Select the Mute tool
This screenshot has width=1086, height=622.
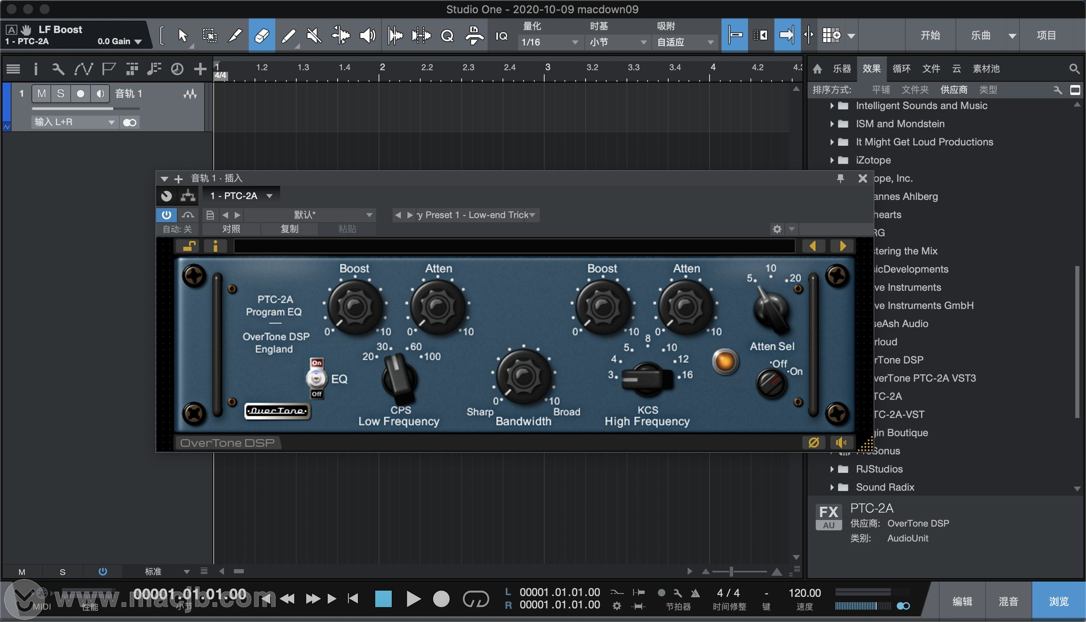(314, 36)
